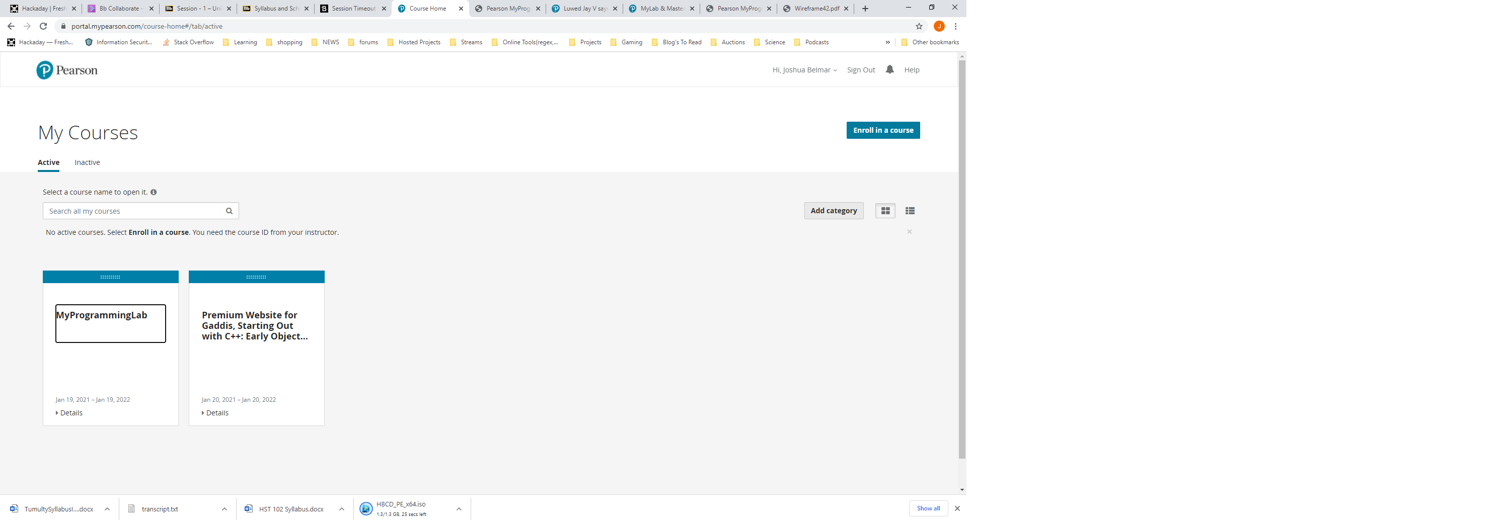This screenshot has height=523, width=1494.
Task: Close the Hackaday tab
Action: pyautogui.click(x=73, y=9)
